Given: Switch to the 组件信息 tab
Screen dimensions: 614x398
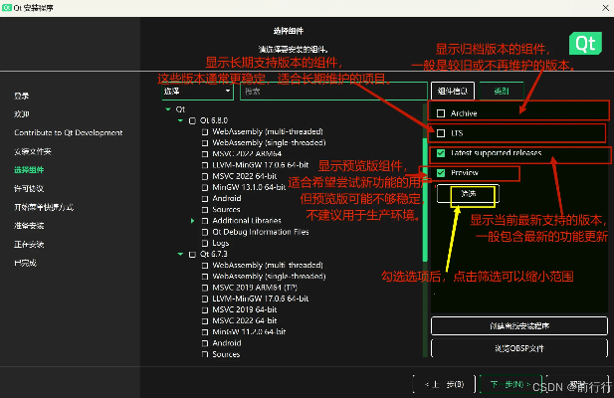Looking at the screenshot, I should pos(453,92).
